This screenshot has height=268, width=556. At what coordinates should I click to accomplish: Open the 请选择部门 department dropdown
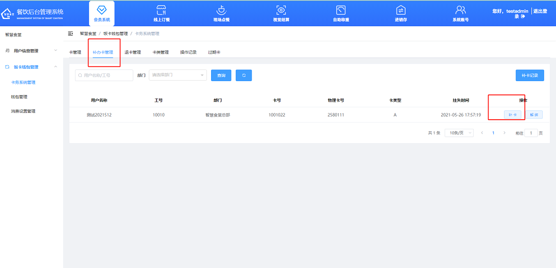coord(178,75)
